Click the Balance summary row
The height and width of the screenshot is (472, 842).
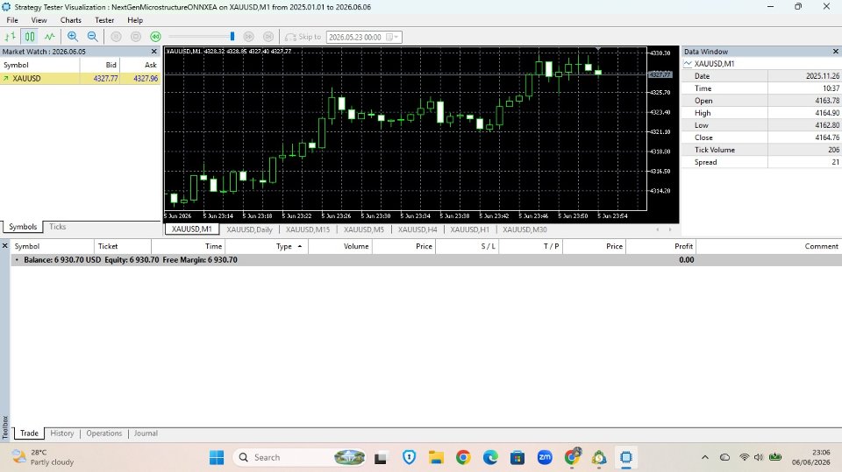(x=426, y=259)
